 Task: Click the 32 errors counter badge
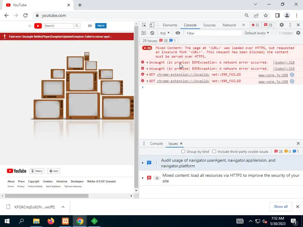click(255, 25)
